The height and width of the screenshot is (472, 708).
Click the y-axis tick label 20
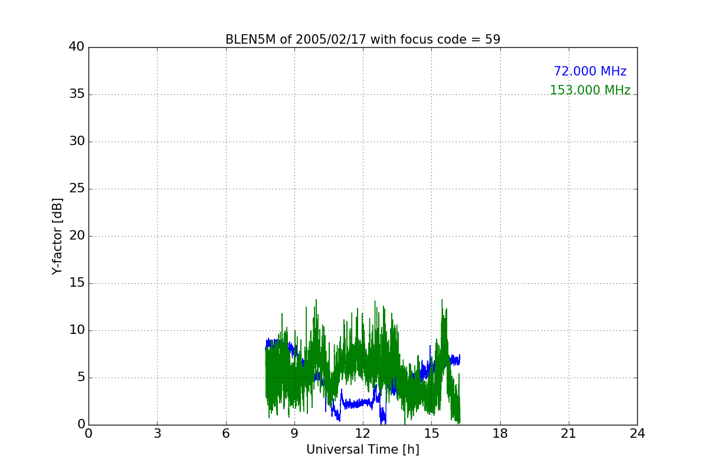pos(77,236)
